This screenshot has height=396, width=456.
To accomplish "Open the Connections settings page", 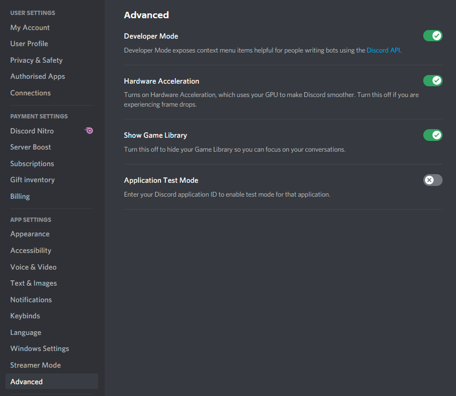I will pos(31,93).
